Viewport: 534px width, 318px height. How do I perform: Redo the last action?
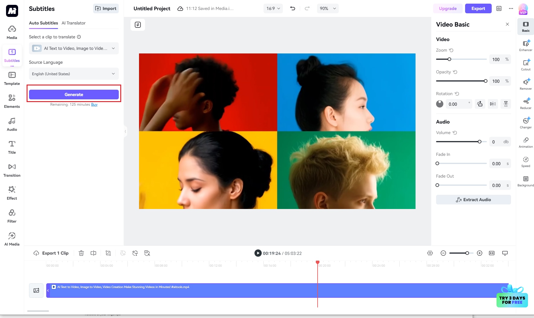point(307,8)
